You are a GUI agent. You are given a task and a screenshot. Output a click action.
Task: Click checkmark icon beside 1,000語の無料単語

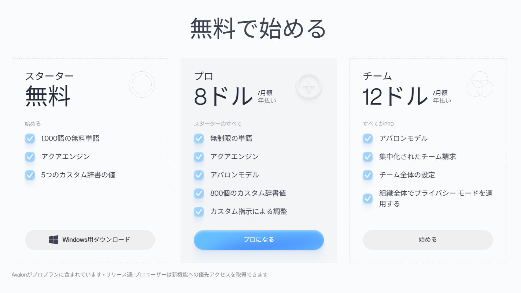(x=30, y=139)
